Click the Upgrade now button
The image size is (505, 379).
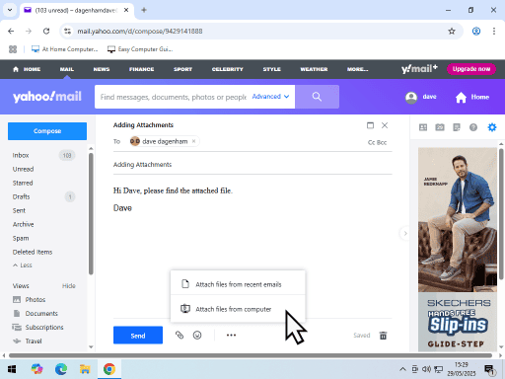[471, 69]
